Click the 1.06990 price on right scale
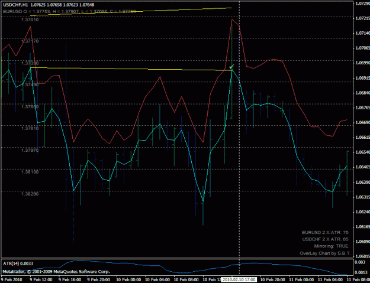 tap(363, 63)
